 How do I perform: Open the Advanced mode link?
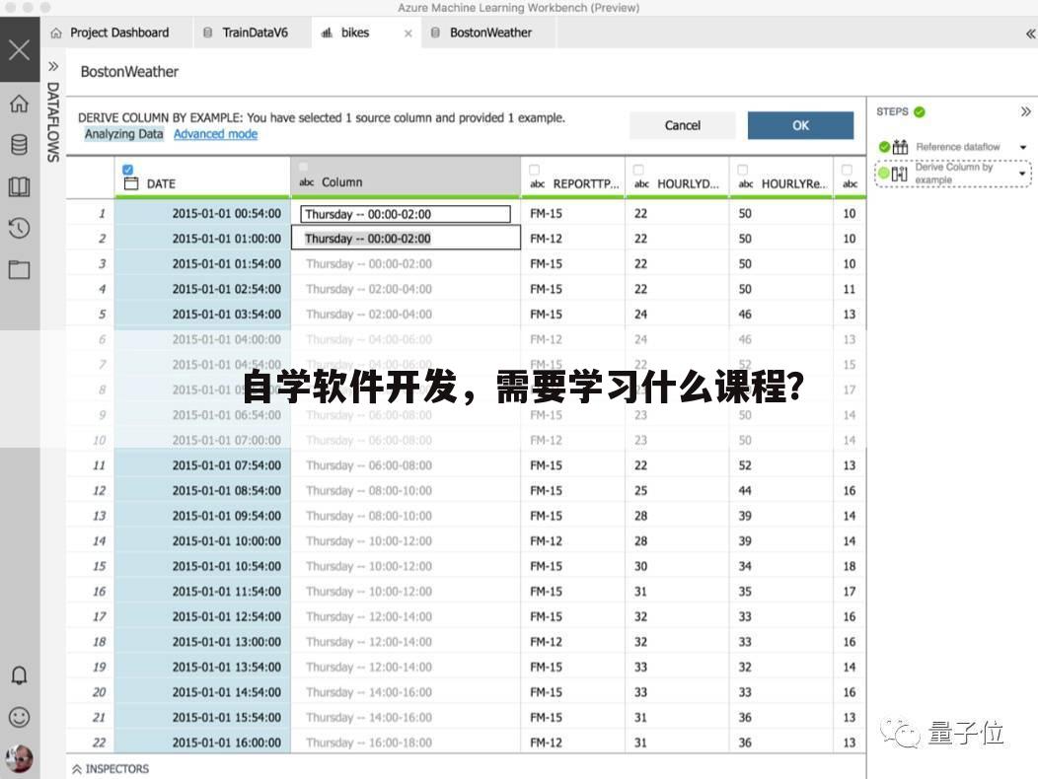tap(215, 134)
